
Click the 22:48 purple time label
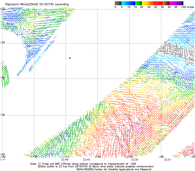coord(65,160)
